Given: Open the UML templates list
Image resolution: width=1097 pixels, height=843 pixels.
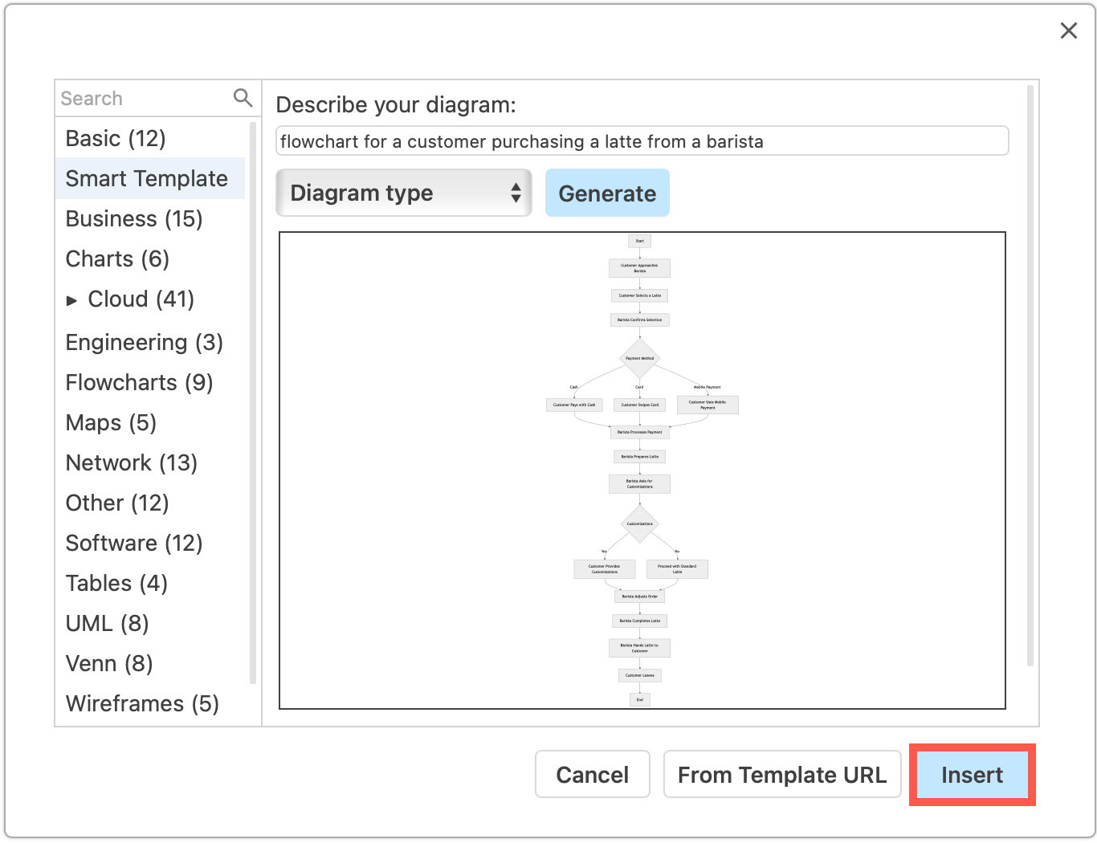Looking at the screenshot, I should pyautogui.click(x=107, y=623).
